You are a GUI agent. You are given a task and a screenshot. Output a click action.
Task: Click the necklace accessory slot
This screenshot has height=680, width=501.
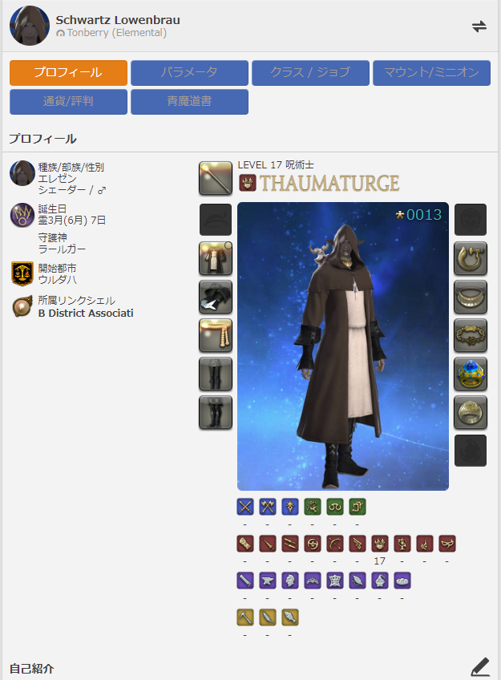click(x=471, y=297)
